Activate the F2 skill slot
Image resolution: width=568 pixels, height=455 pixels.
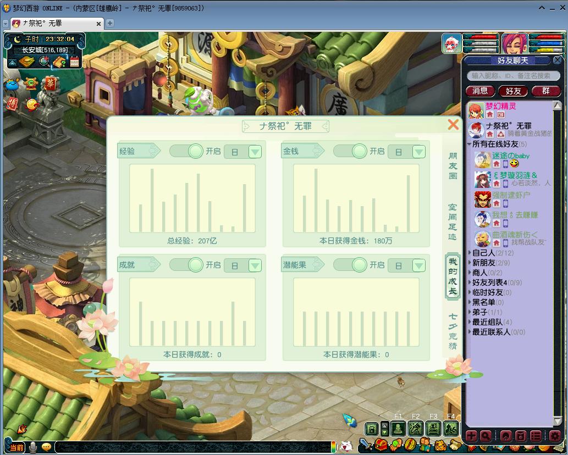pyautogui.click(x=416, y=429)
